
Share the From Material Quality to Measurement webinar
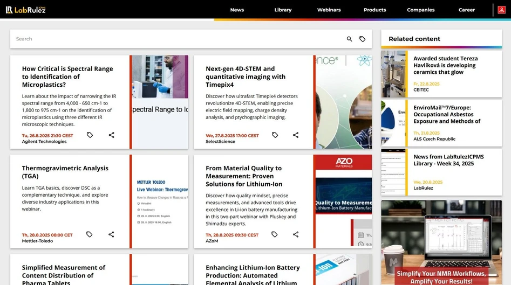(296, 234)
